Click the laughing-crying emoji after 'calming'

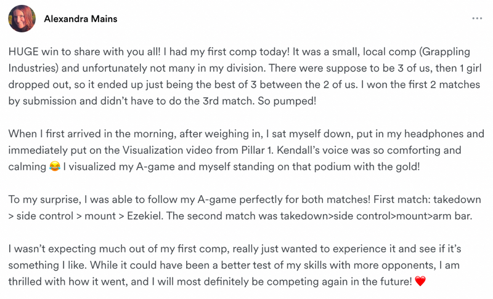55,166
